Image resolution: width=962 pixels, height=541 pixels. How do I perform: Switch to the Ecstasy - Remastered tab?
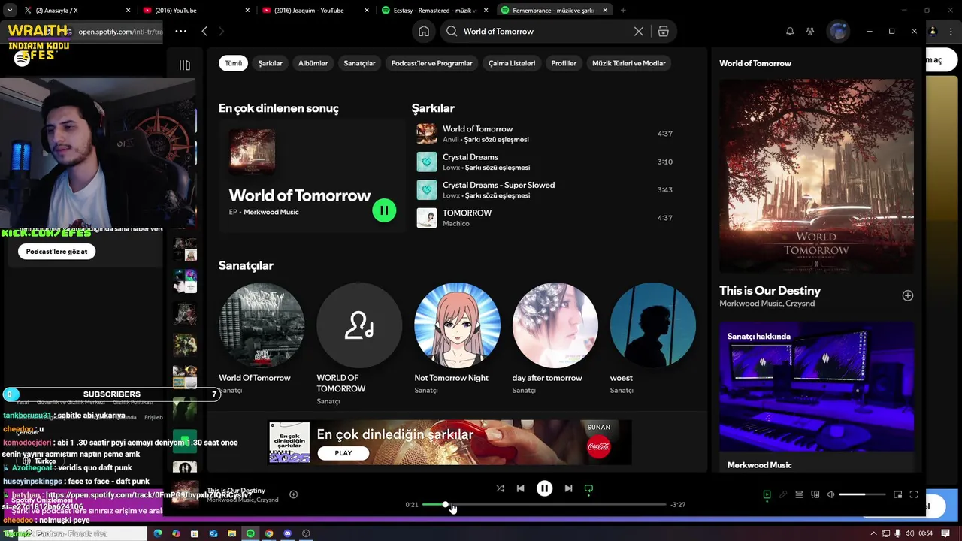point(434,11)
